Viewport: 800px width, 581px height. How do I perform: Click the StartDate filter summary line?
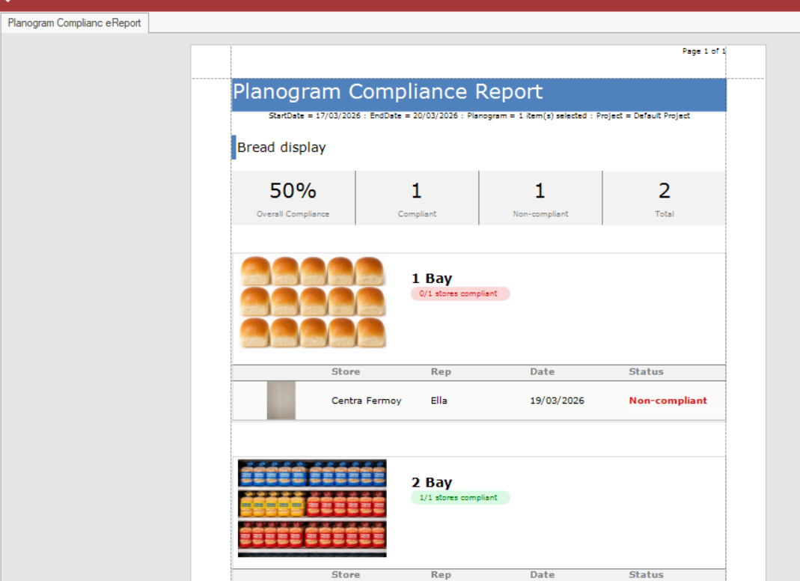(479, 116)
